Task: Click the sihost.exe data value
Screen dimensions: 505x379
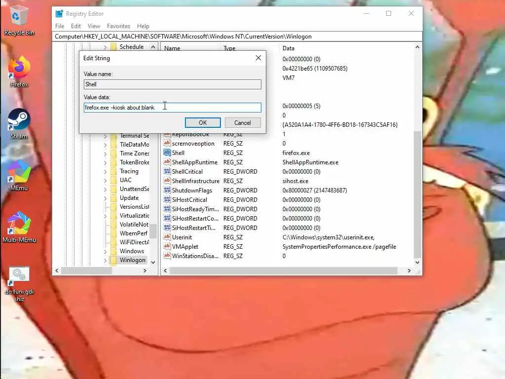Action: click(x=295, y=181)
